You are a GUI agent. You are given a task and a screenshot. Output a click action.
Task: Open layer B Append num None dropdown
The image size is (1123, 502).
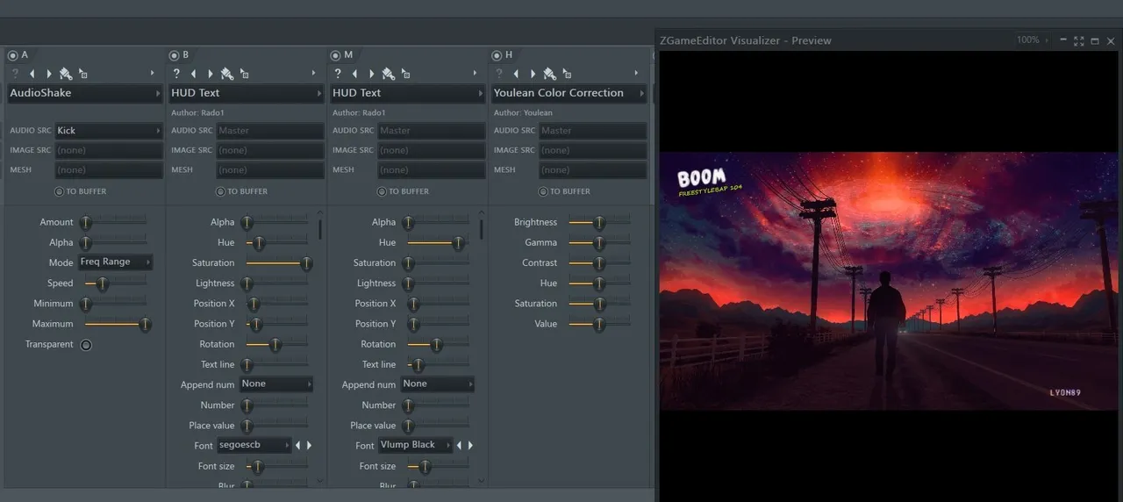coord(276,384)
